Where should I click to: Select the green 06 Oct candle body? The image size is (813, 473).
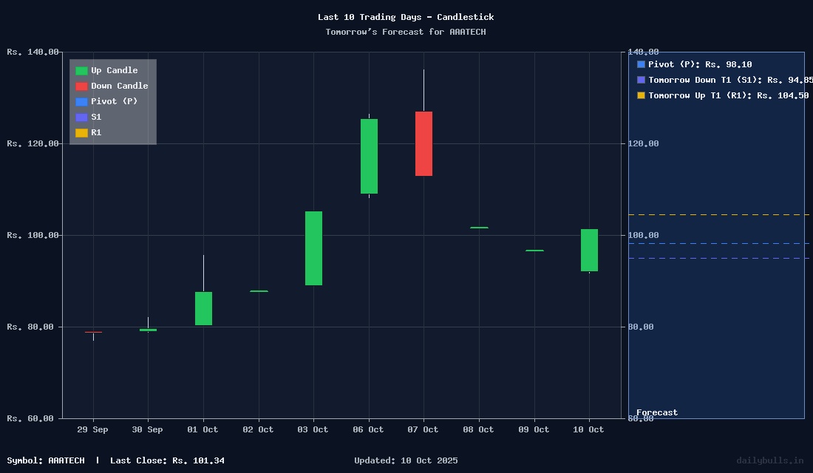[369, 156]
